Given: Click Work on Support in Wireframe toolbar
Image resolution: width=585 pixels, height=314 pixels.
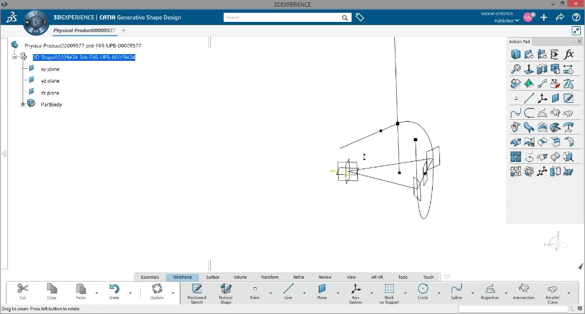Looking at the screenshot, I should click(389, 293).
